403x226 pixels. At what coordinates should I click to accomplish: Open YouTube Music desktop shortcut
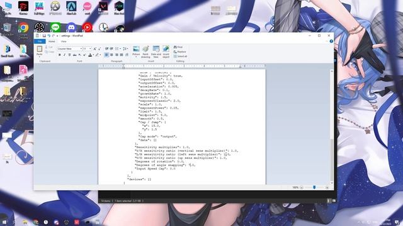point(87,28)
